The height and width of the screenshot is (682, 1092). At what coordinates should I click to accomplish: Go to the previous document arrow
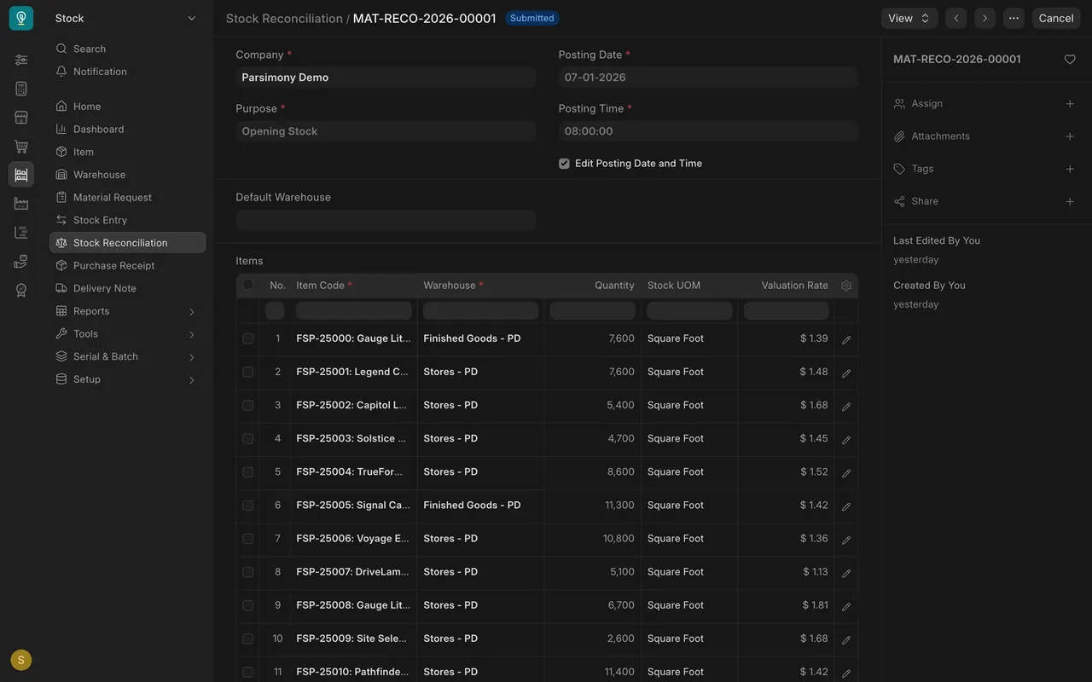956,18
